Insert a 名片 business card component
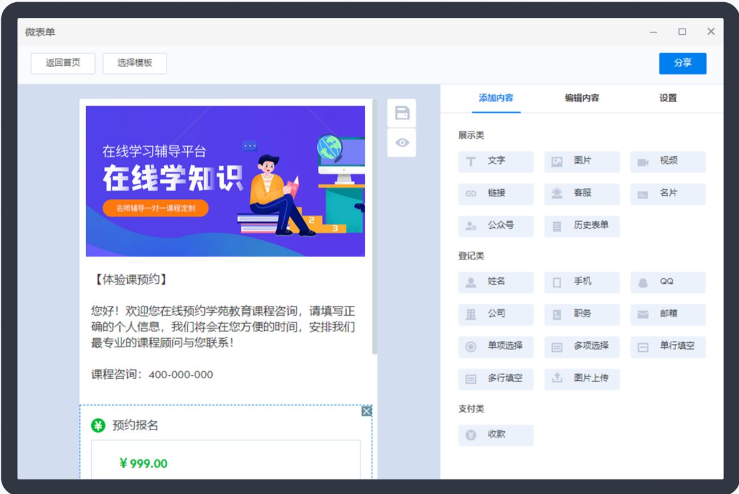This screenshot has height=494, width=739. point(668,194)
